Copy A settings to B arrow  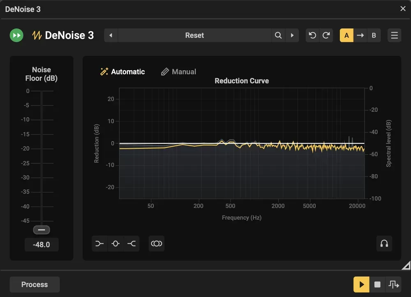point(360,35)
